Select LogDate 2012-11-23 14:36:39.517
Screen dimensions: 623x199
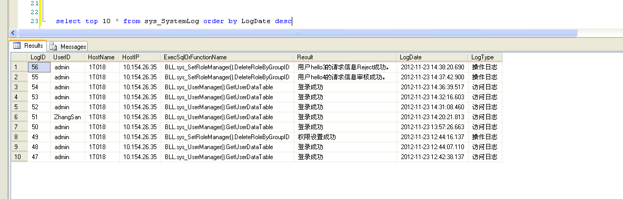(432, 87)
